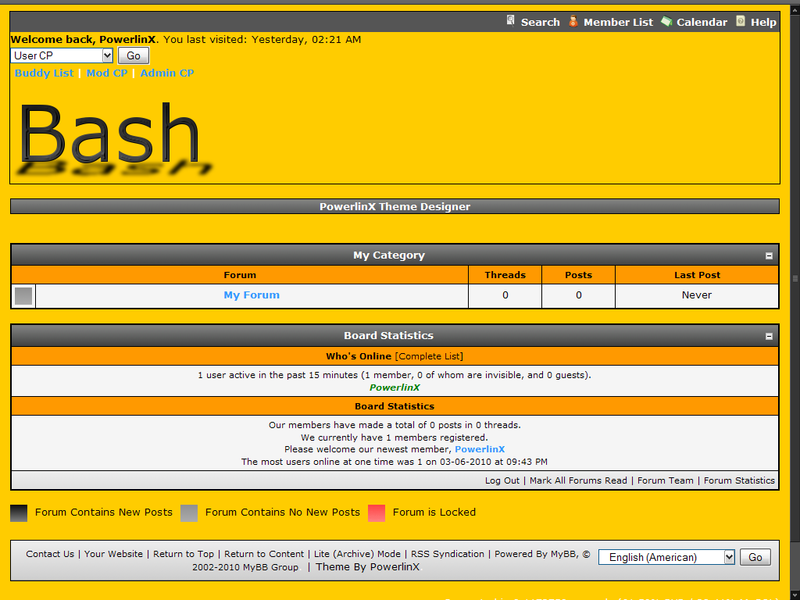Open the Member List menu item
800x600 pixels.
(x=618, y=23)
